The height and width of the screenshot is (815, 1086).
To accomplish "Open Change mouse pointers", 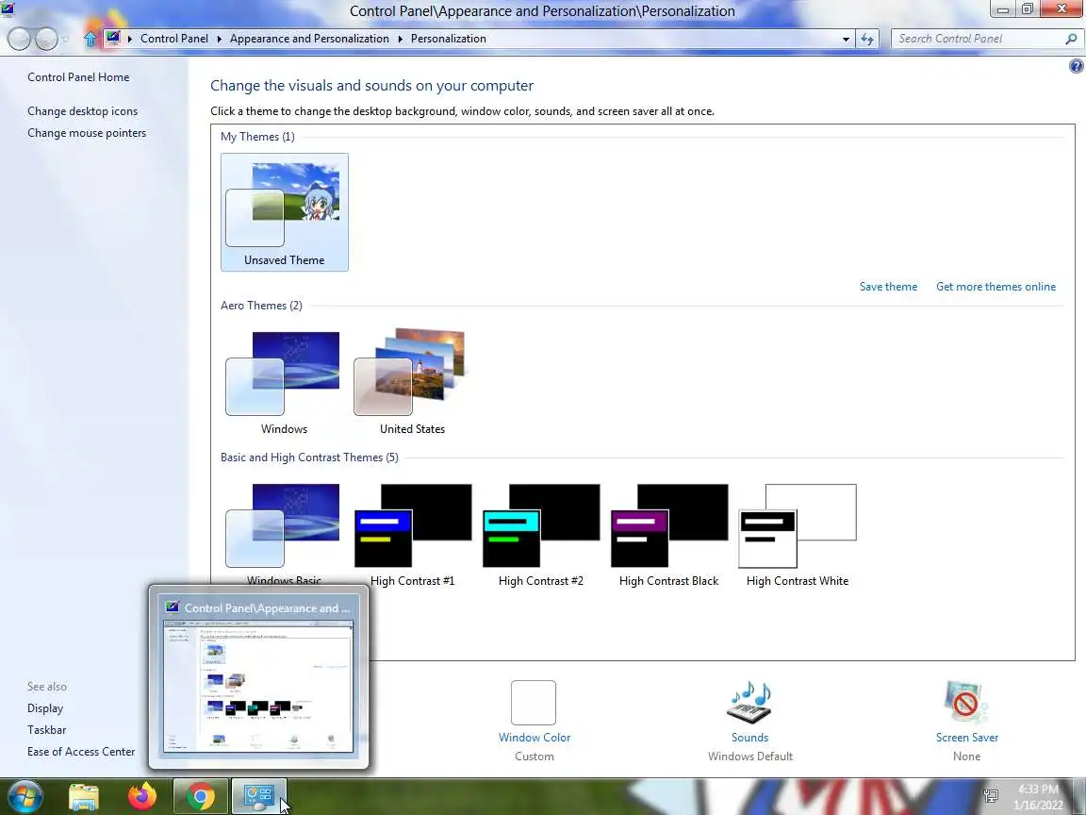I will tap(87, 132).
